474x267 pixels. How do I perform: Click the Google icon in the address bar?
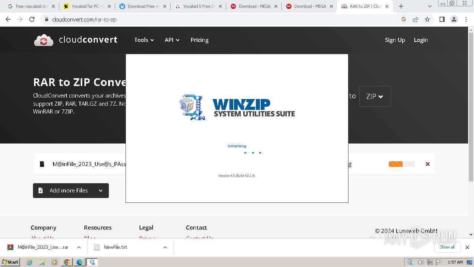[x=404, y=19]
